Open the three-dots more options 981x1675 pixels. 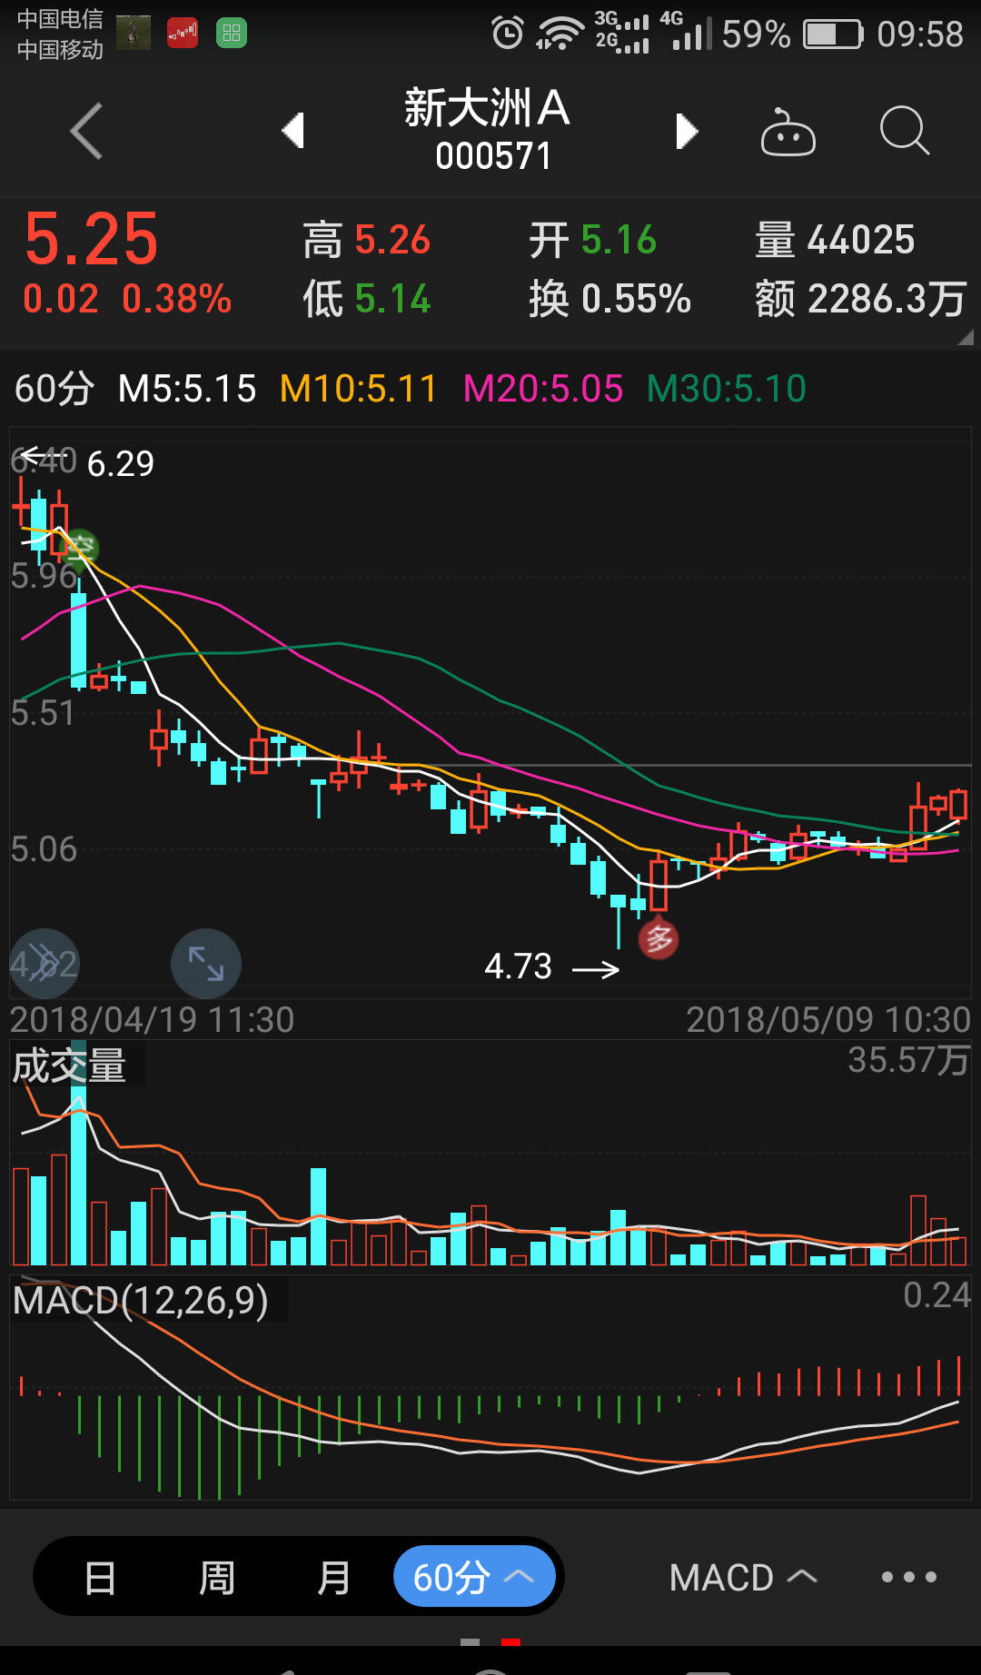click(909, 1578)
